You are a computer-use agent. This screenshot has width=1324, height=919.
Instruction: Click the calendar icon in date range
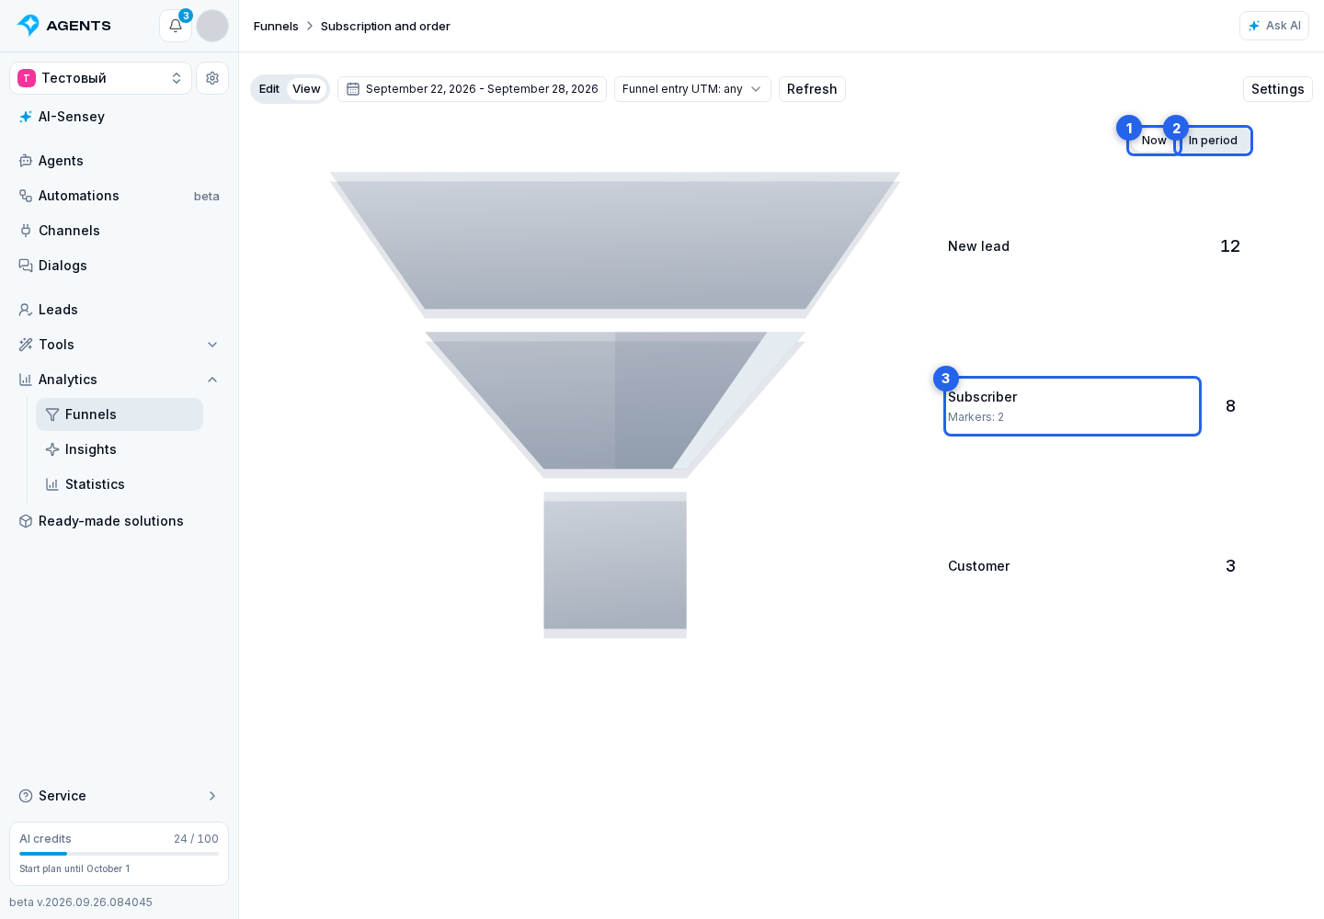pos(353,89)
